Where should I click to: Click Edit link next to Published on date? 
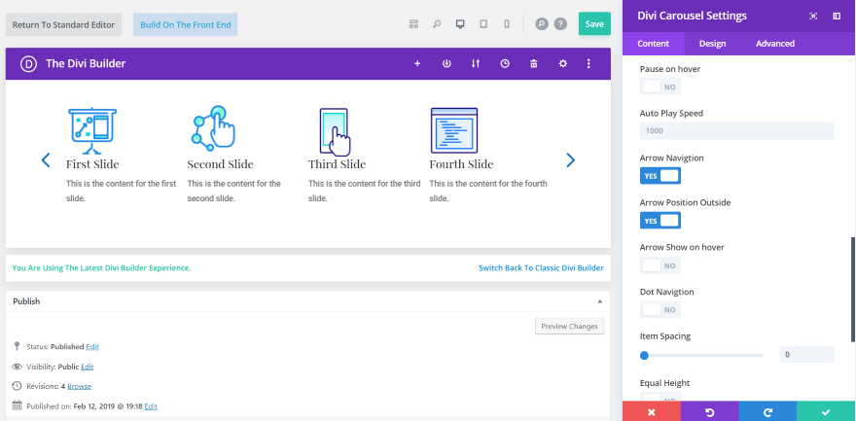151,406
